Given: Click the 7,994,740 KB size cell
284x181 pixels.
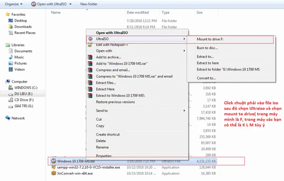Looking at the screenshot, I should [206, 119].
